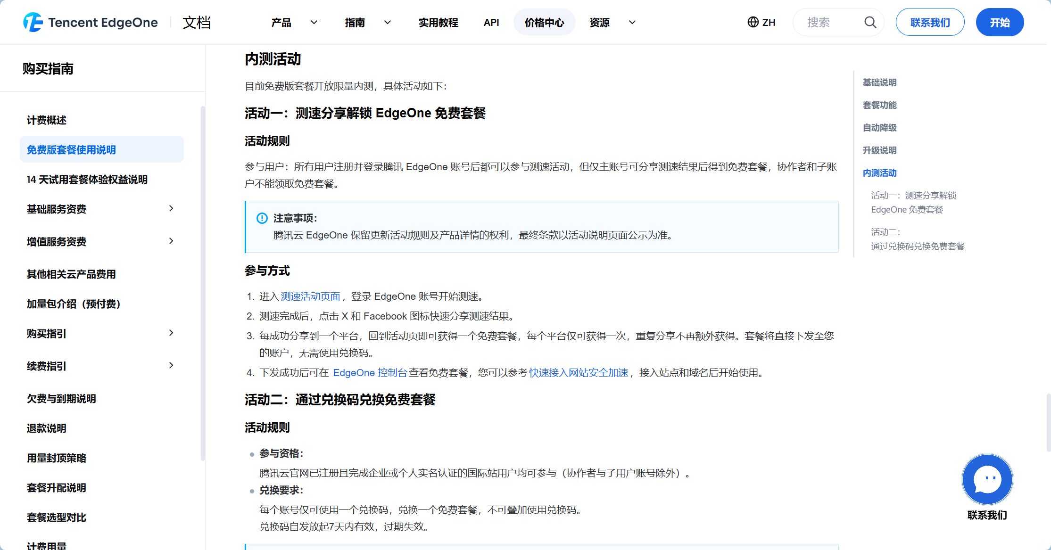This screenshot has height=550, width=1051.
Task: Jump to 套餐功能 in page outline
Action: (879, 105)
